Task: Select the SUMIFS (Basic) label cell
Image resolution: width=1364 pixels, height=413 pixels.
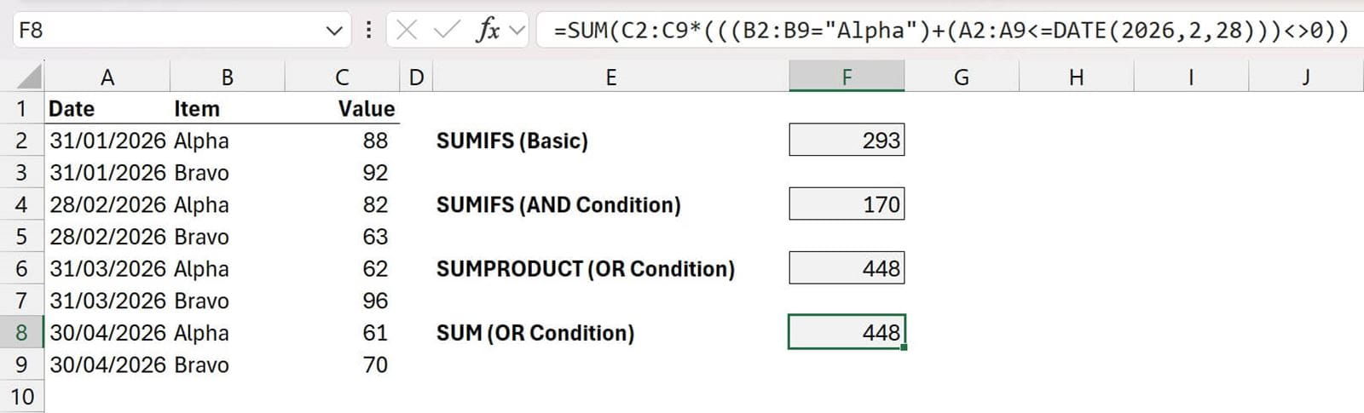Action: pos(611,141)
